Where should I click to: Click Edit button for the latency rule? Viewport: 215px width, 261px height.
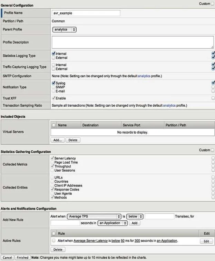206,241
